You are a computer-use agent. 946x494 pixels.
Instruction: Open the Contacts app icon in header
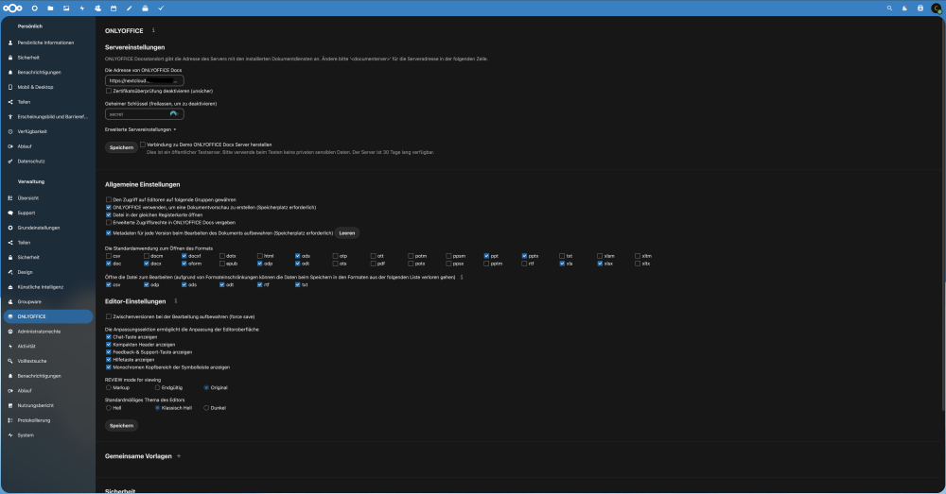pyautogui.click(x=97, y=9)
